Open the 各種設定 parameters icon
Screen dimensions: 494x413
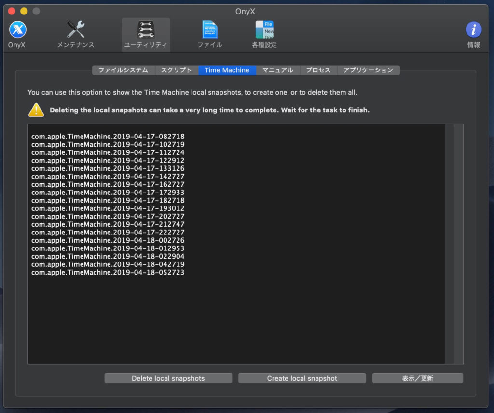[x=264, y=34]
